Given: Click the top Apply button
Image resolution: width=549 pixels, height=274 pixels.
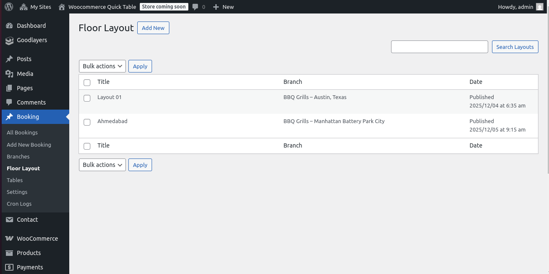Looking at the screenshot, I should coord(140,66).
